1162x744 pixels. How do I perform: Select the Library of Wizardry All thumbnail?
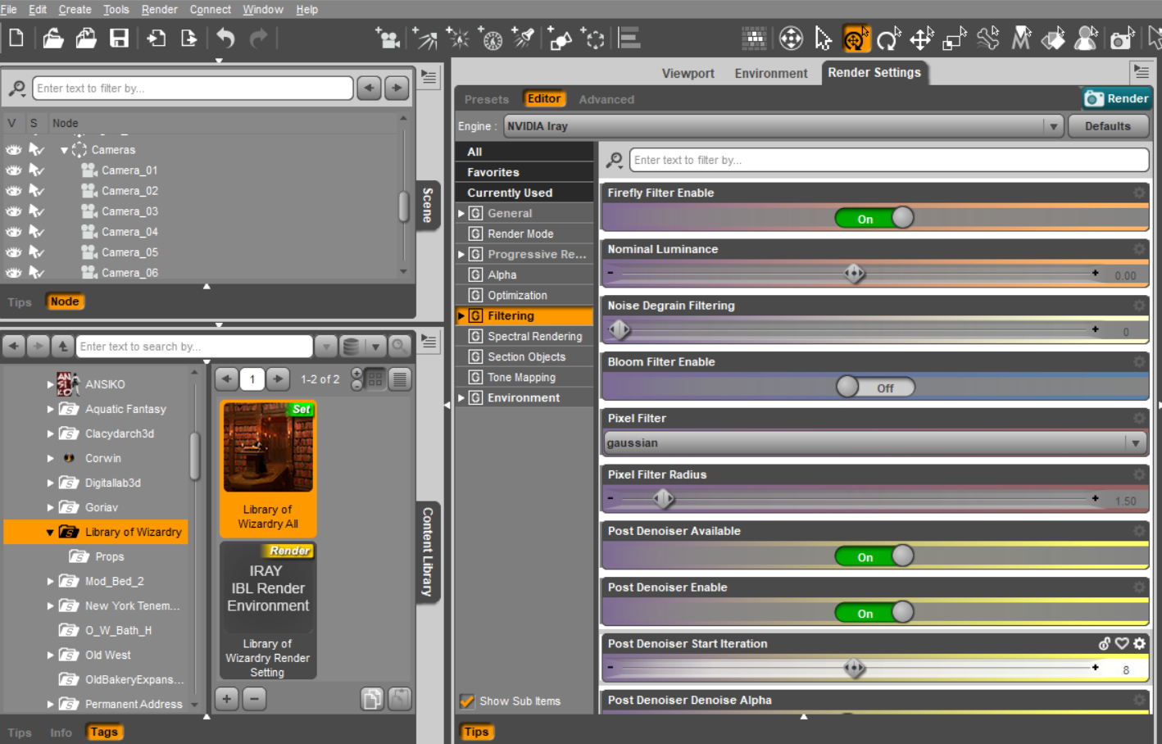coord(268,468)
